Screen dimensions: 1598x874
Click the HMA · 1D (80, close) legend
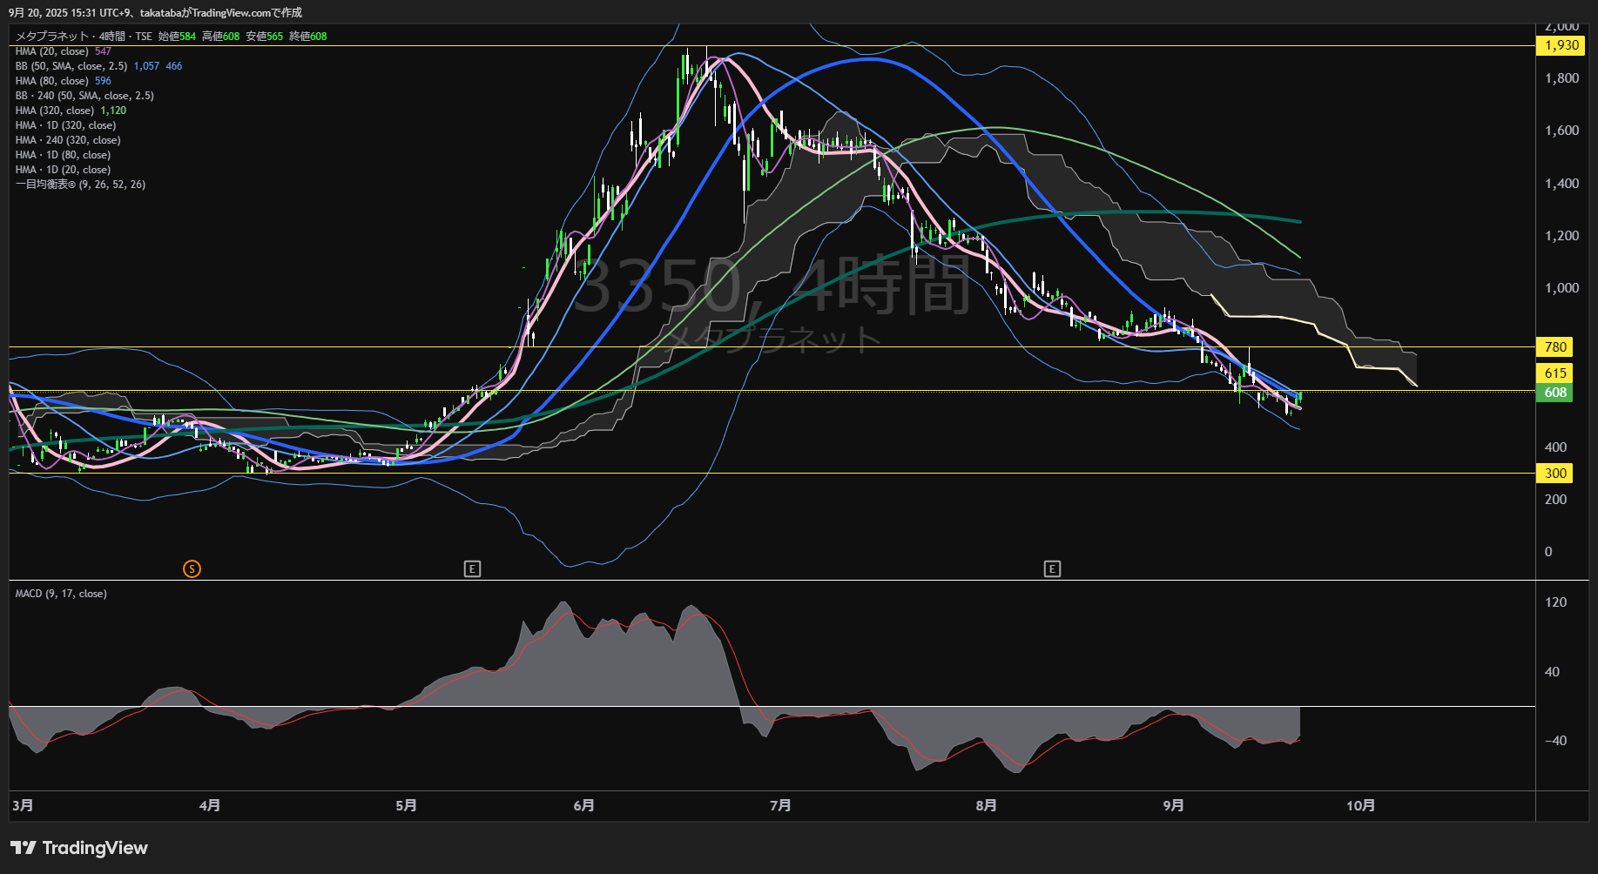coord(63,155)
